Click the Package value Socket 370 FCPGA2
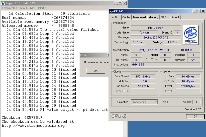The height and width of the screenshot is (137, 206). coord(156,37)
